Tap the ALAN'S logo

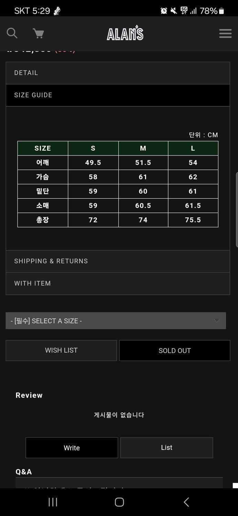(125, 33)
